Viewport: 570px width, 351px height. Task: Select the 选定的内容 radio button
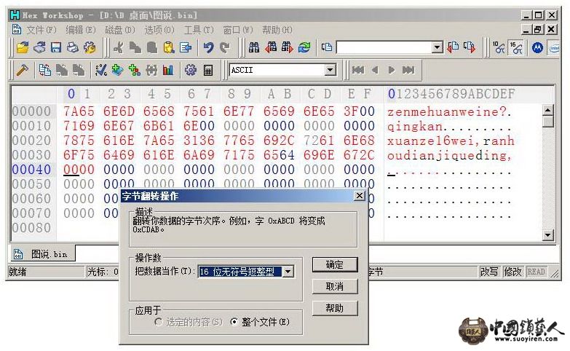tap(158, 322)
